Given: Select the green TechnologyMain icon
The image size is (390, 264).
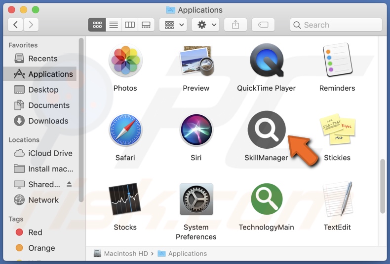Looking at the screenshot, I should [267, 199].
